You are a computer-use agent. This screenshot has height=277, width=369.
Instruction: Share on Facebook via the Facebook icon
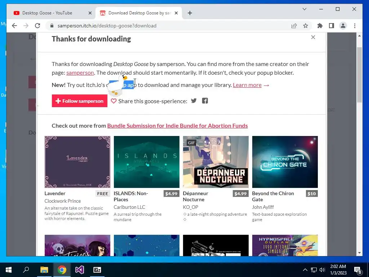205,101
